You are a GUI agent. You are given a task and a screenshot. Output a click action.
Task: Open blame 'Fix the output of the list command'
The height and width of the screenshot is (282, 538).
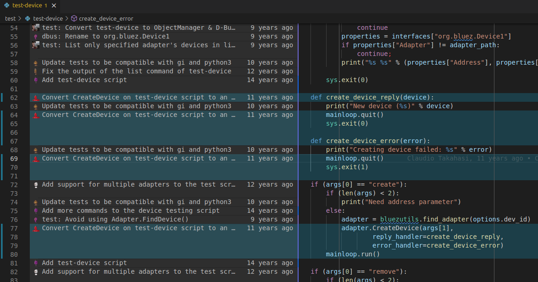(137, 72)
